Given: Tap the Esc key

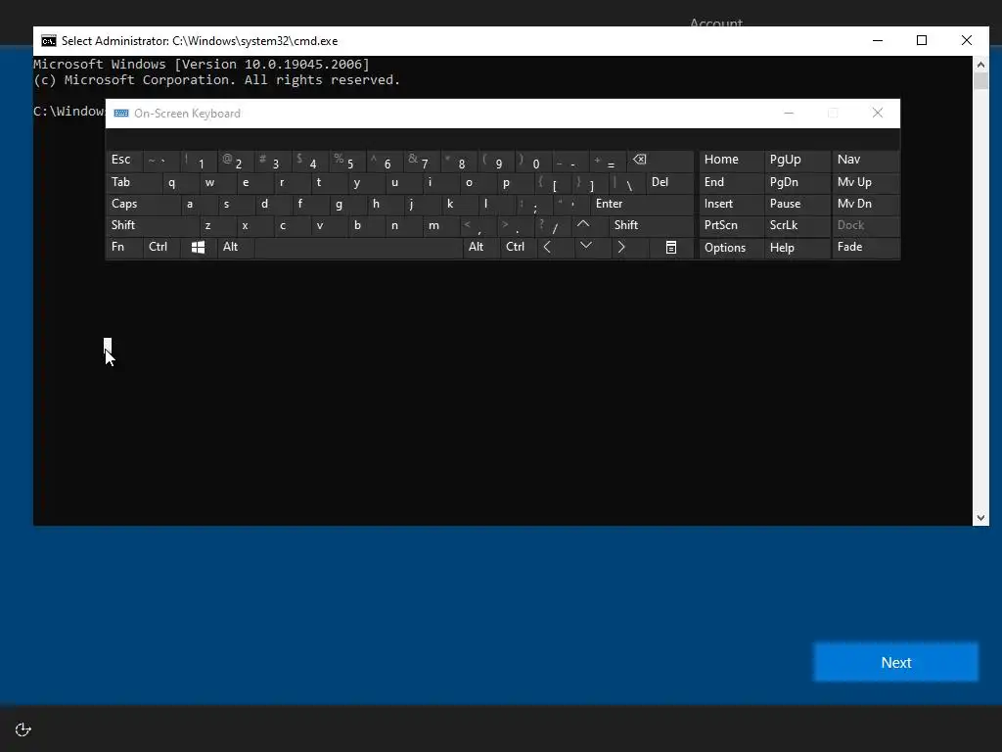Looking at the screenshot, I should pos(124,161).
